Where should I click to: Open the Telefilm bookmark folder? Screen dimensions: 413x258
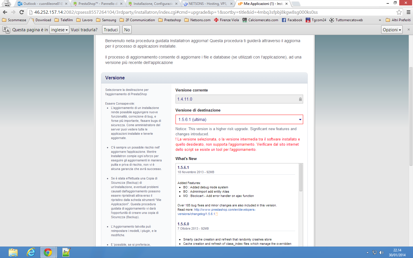[64, 20]
